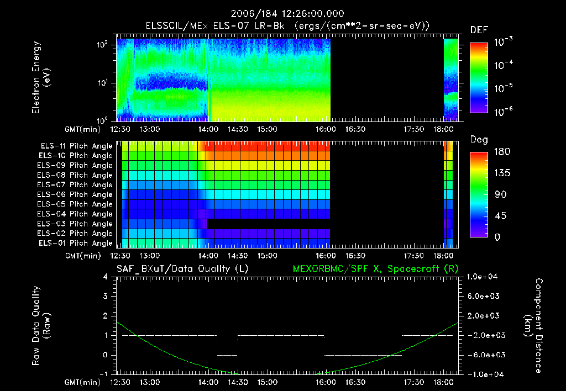Choose the "ELS-04 Pitch Angle" row label
The width and height of the screenshot is (566, 391).
coord(75,214)
